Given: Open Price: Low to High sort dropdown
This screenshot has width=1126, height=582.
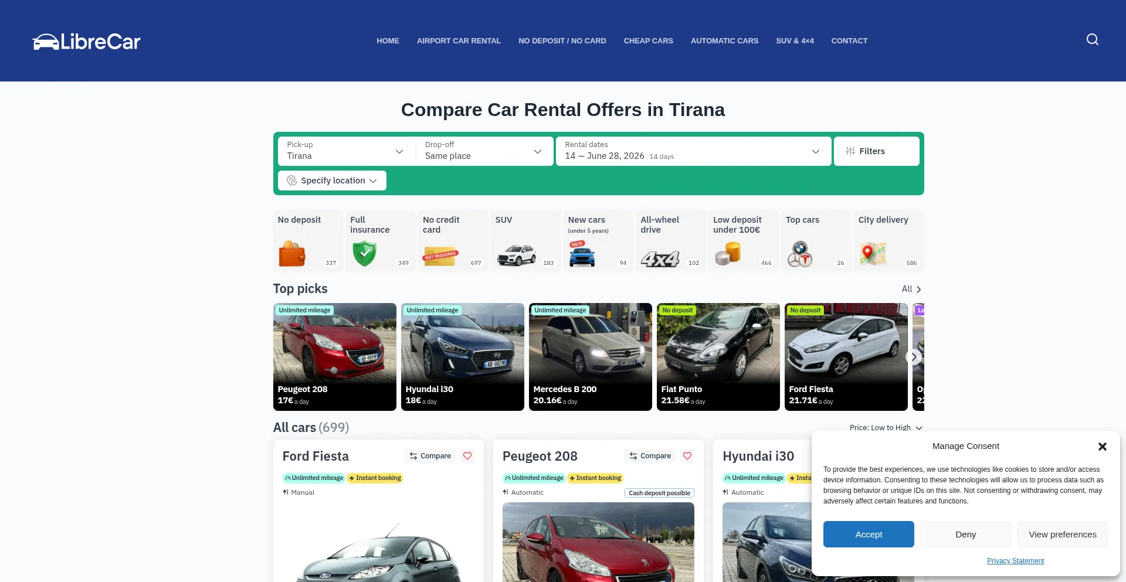Looking at the screenshot, I should click(x=886, y=428).
